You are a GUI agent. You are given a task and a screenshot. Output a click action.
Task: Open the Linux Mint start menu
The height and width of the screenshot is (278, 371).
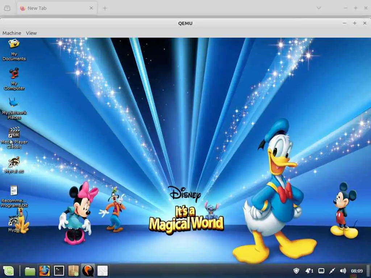(x=9, y=271)
